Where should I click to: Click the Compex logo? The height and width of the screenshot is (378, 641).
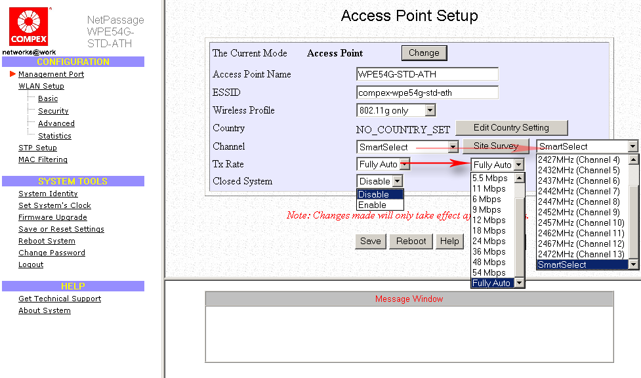point(29,27)
